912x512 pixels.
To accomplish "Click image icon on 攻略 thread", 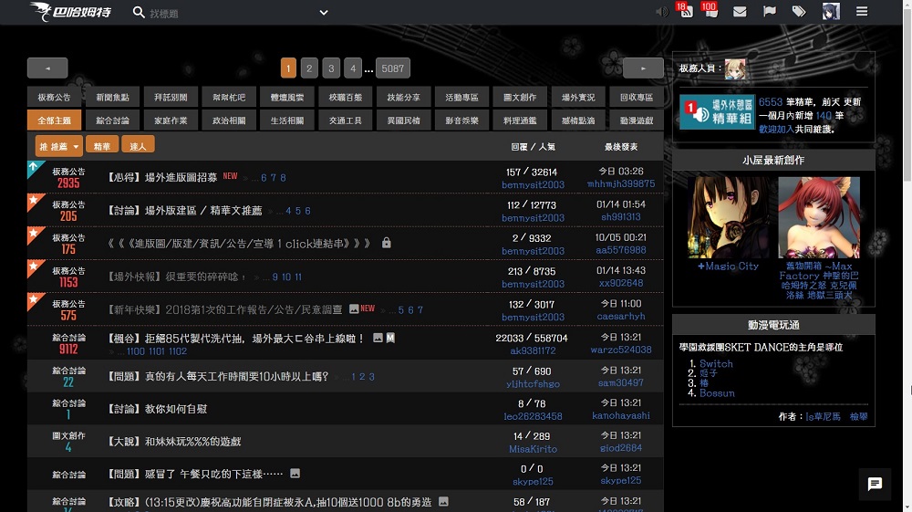I will click(443, 501).
